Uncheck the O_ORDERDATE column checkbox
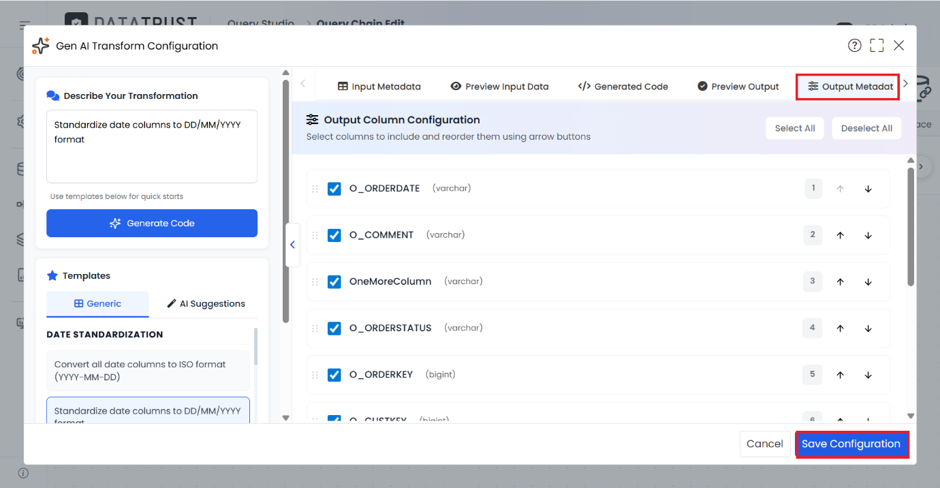 pos(334,189)
